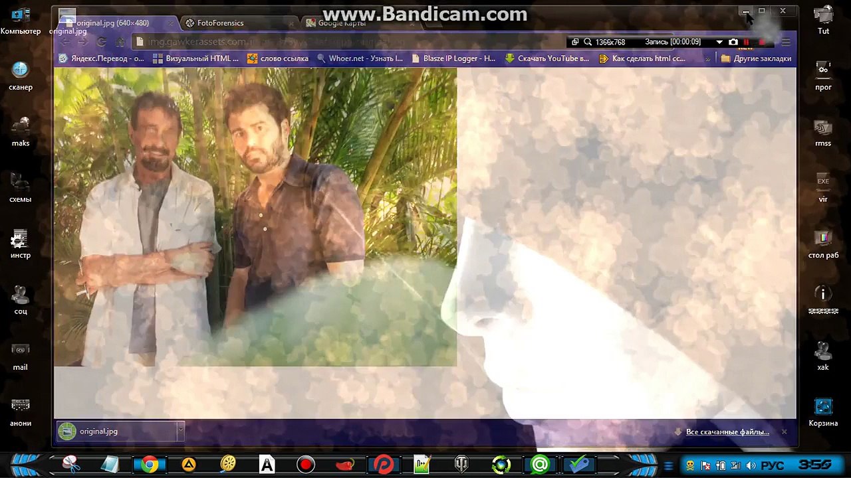This screenshot has height=478, width=851.
Task: Select the rmss desktop icon
Action: click(823, 132)
